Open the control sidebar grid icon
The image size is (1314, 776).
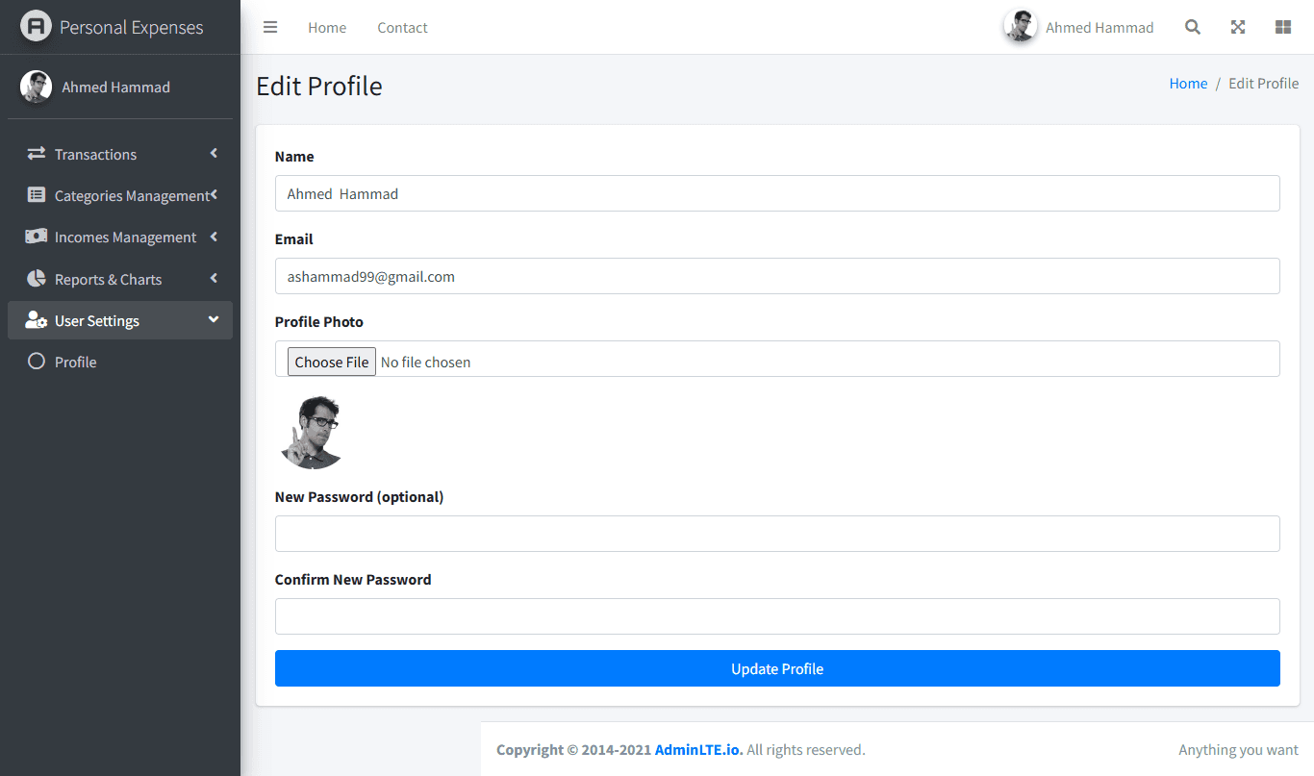(x=1282, y=27)
